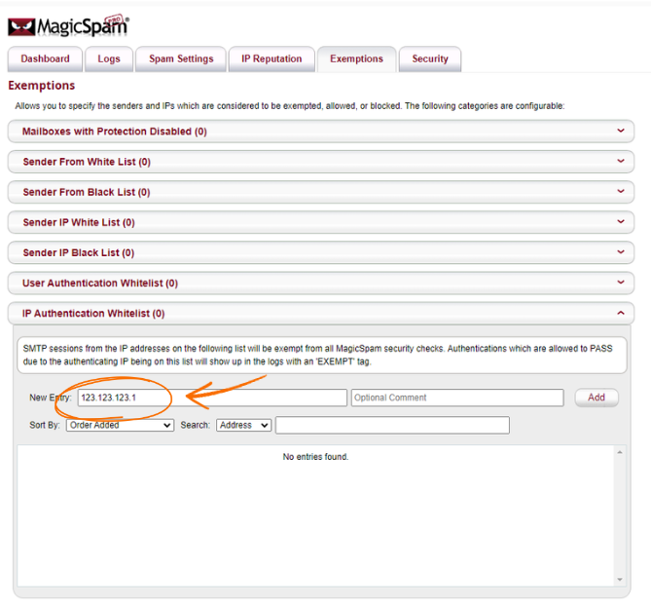Expand Sender IP Black List section
Viewport: 651px width, 607px height.
[x=320, y=252]
